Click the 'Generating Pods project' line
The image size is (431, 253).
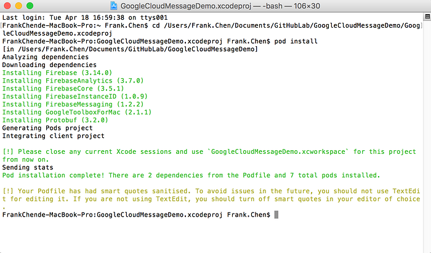point(47,128)
